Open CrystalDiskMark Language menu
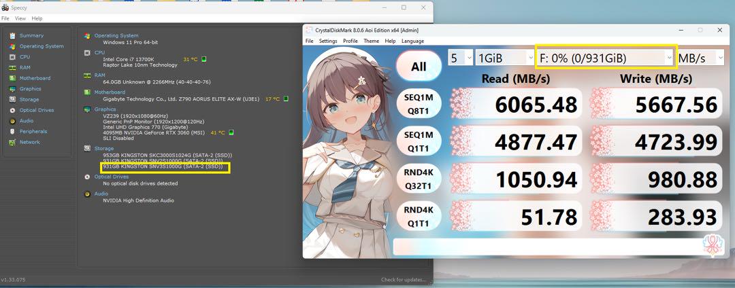 click(x=412, y=41)
